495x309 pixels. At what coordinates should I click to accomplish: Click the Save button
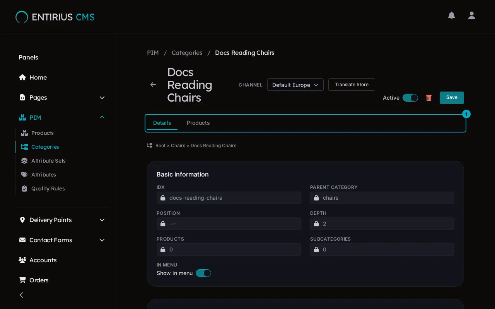point(452,98)
